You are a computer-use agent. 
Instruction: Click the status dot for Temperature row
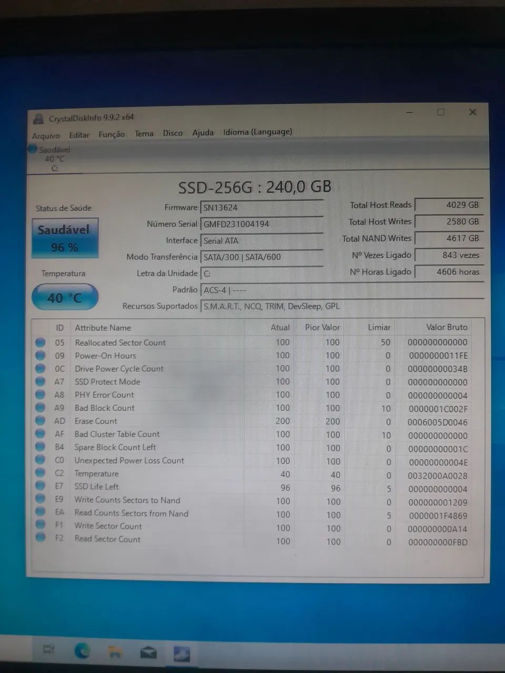(40, 473)
